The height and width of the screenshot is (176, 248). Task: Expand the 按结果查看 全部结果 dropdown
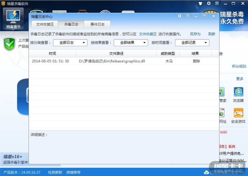131,43
